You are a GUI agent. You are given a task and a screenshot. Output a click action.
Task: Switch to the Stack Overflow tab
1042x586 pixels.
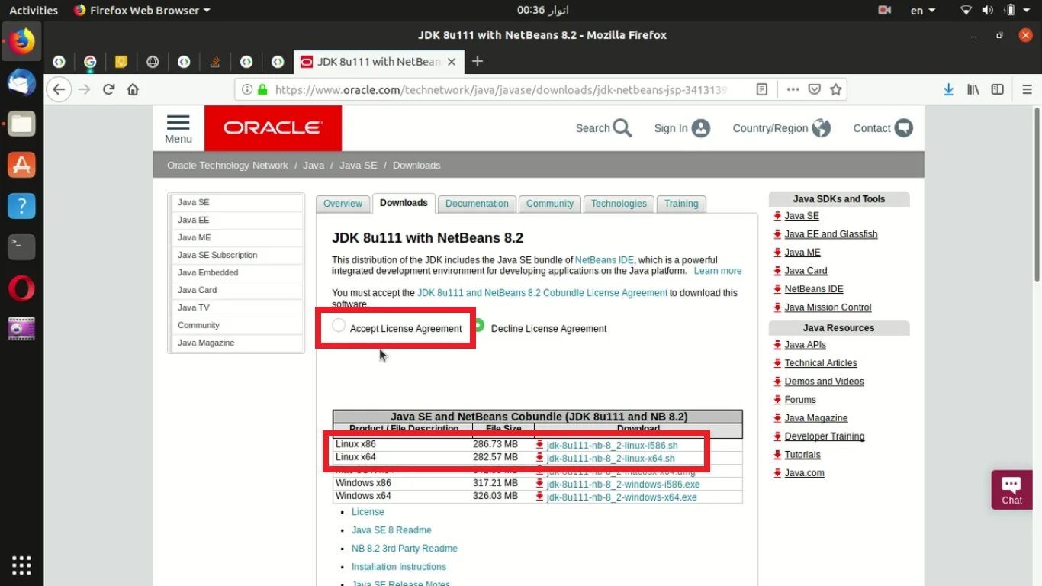215,62
